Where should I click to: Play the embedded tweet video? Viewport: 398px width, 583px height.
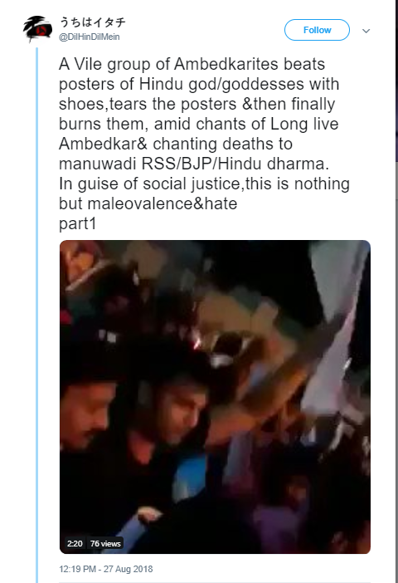(215, 397)
